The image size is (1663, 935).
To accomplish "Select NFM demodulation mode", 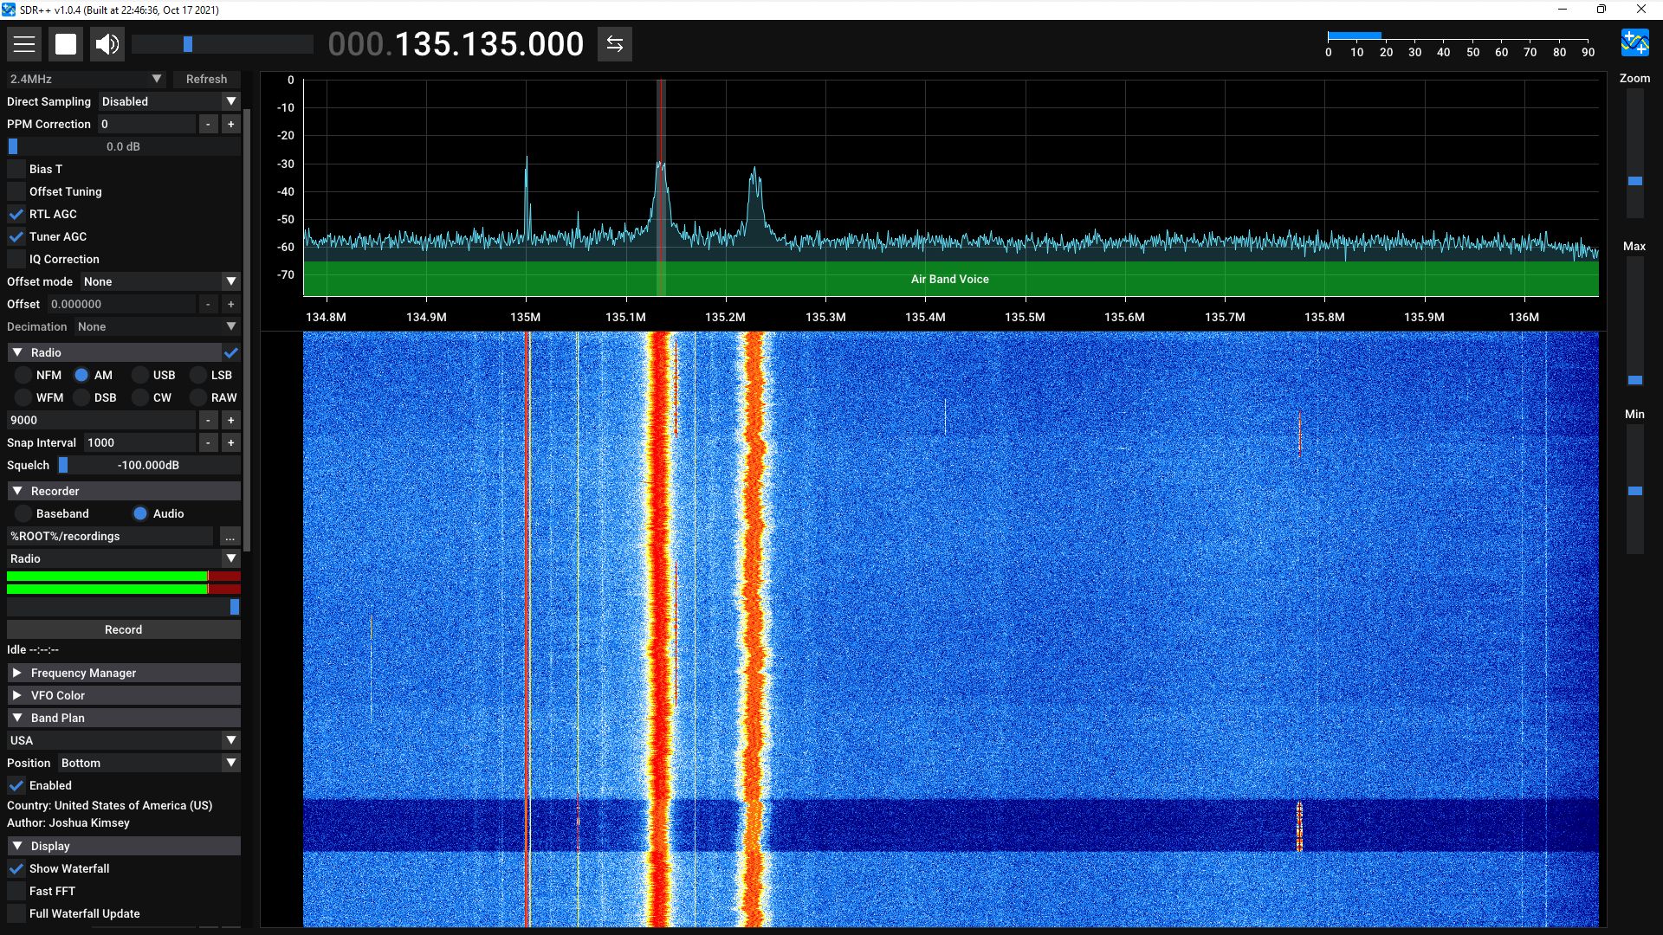I will (x=23, y=375).
